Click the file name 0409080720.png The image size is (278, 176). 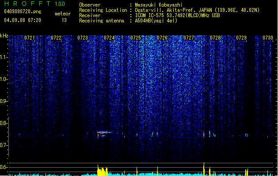coord(23,11)
